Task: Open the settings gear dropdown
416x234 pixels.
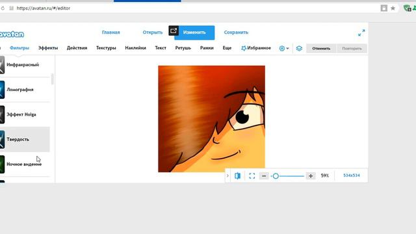Action: [x=284, y=49]
